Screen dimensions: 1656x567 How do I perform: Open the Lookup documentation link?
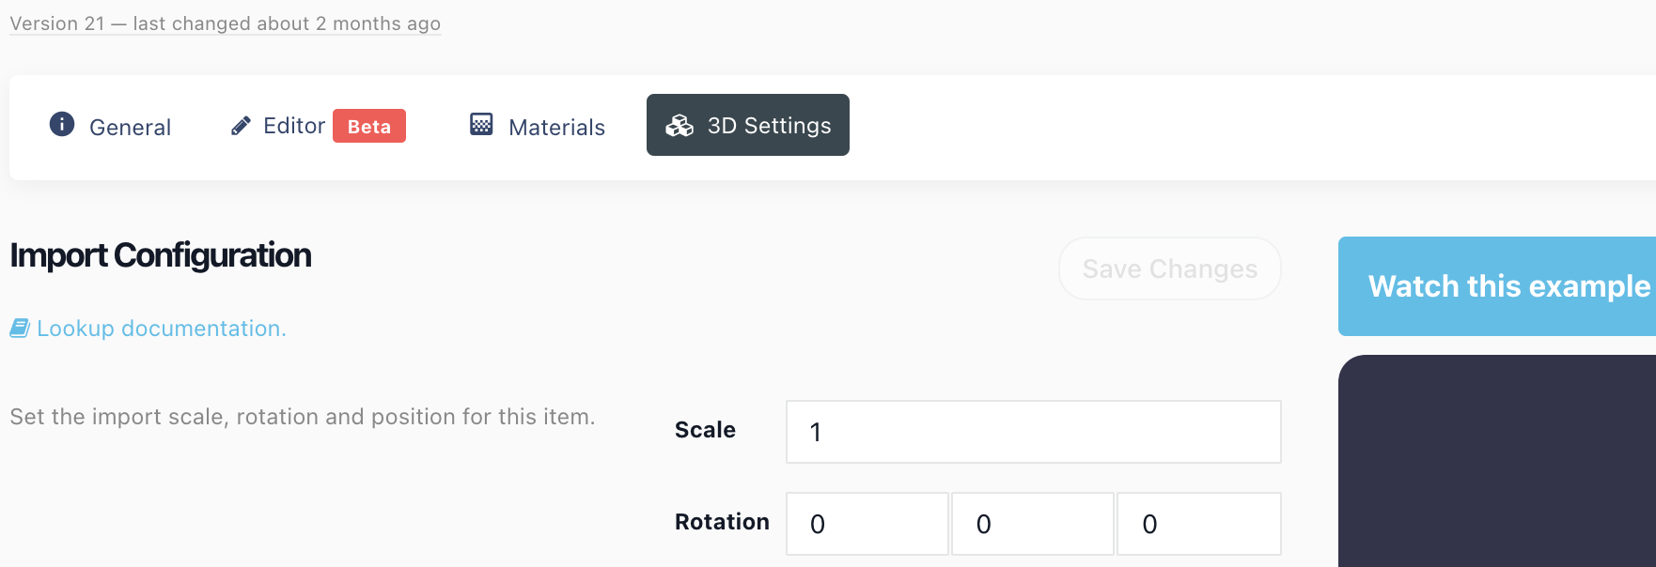[162, 329]
